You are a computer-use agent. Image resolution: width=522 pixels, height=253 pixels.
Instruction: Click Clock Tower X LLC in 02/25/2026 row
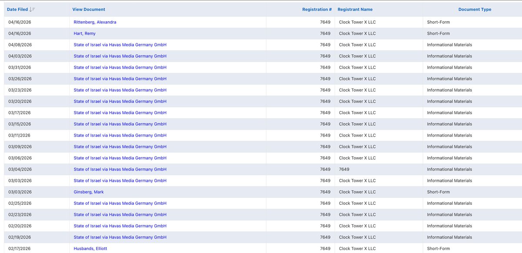(x=357, y=203)
